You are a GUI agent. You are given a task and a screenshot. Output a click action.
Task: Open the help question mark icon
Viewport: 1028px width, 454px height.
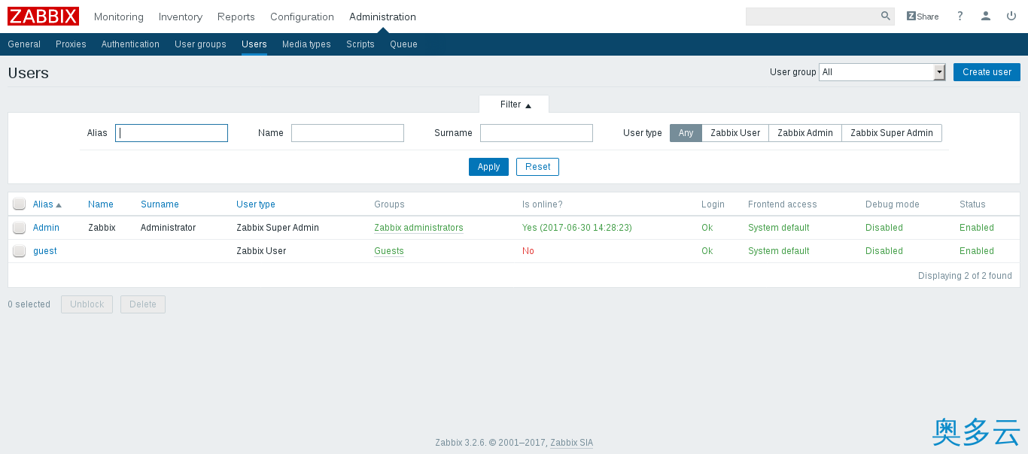click(x=960, y=16)
